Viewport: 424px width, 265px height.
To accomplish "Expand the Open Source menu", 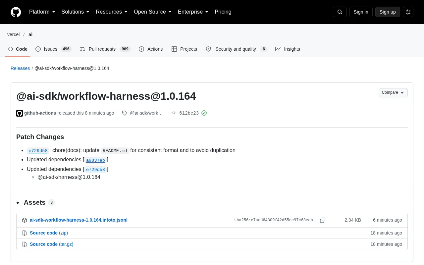I will coord(153,12).
